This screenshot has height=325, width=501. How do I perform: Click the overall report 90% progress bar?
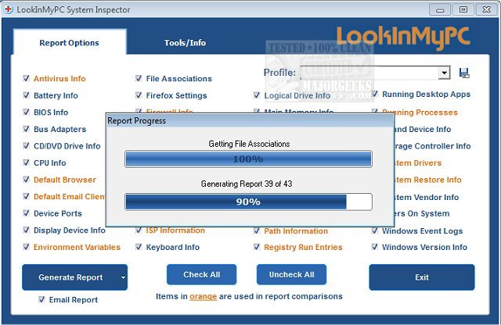point(248,202)
